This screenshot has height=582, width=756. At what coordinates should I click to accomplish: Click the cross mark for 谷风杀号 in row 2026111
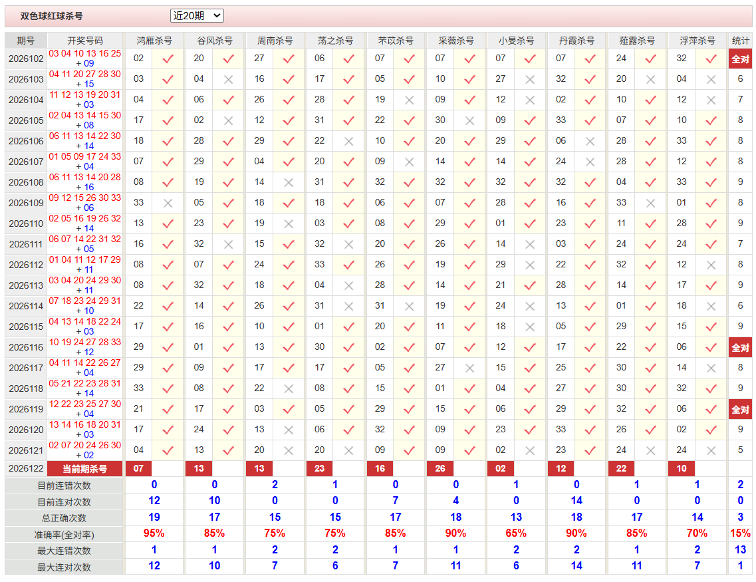pyautogui.click(x=229, y=245)
